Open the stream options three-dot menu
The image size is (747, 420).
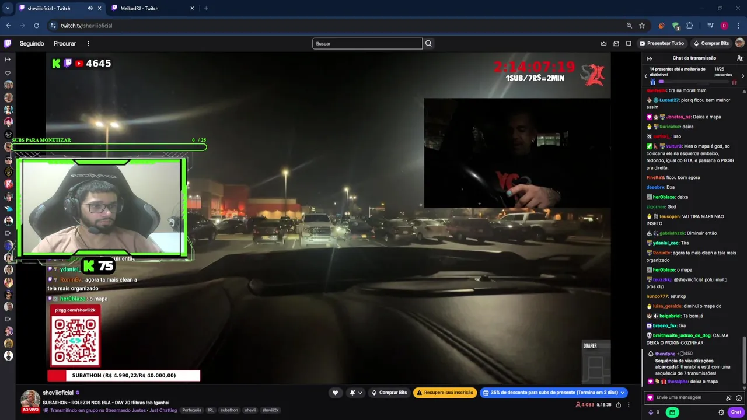click(x=629, y=404)
